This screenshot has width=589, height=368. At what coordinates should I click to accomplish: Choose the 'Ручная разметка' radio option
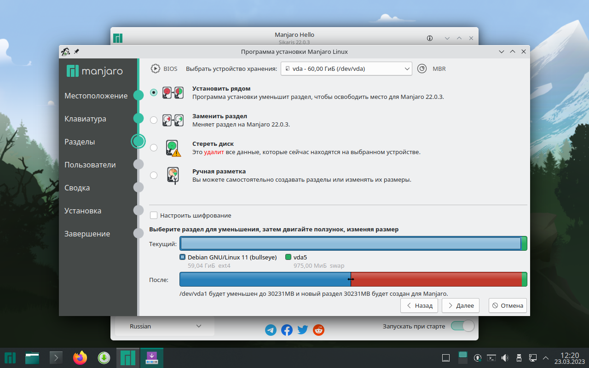point(154,175)
